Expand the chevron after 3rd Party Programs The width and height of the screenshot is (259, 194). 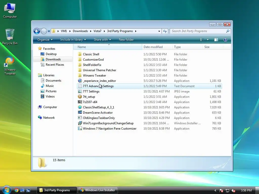point(136,31)
